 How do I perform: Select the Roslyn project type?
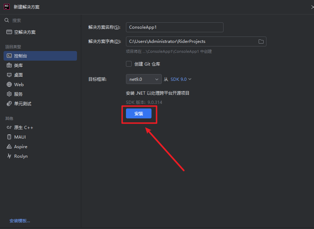40,156
